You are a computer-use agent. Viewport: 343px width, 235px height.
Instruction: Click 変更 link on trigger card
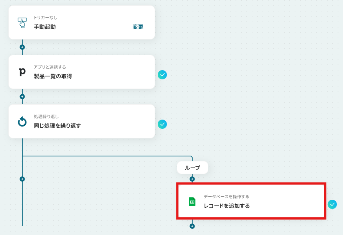click(x=138, y=27)
